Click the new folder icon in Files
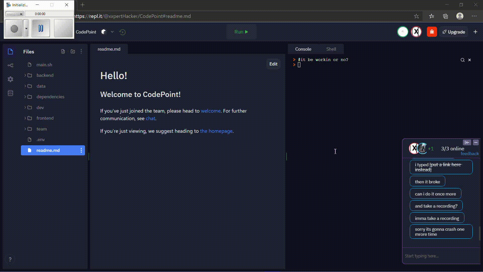 click(x=73, y=51)
